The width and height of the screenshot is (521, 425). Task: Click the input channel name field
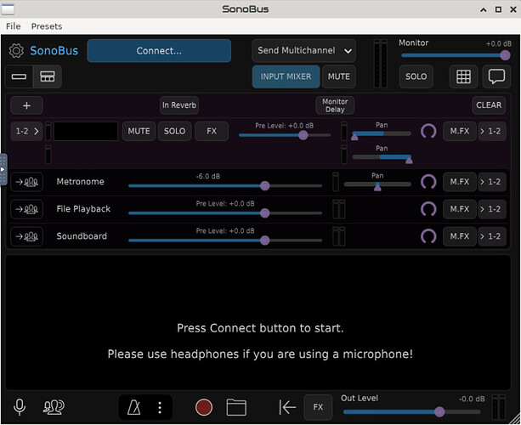pos(86,131)
